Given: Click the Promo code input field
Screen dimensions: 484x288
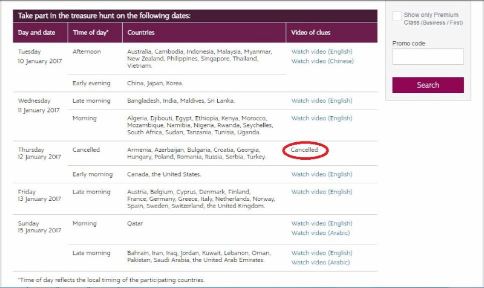Looking at the screenshot, I should (428, 56).
